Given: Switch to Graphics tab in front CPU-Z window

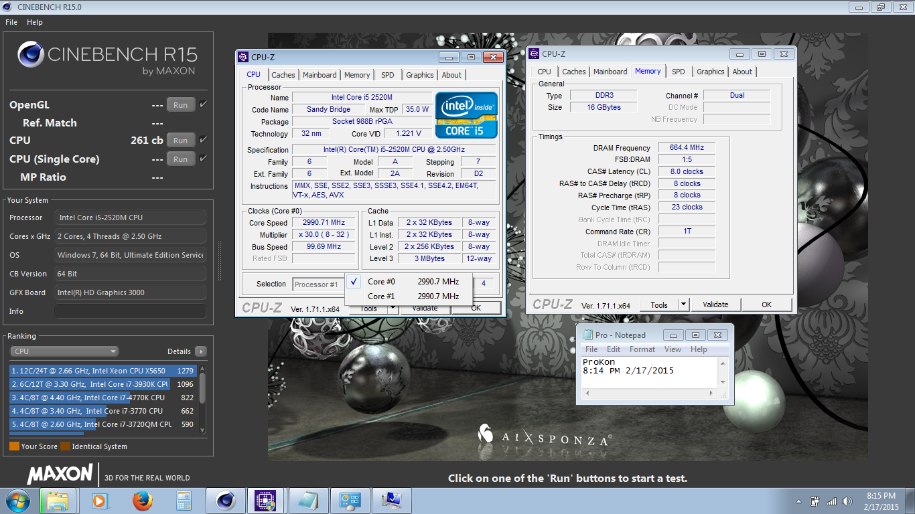Looking at the screenshot, I should pyautogui.click(x=420, y=75).
